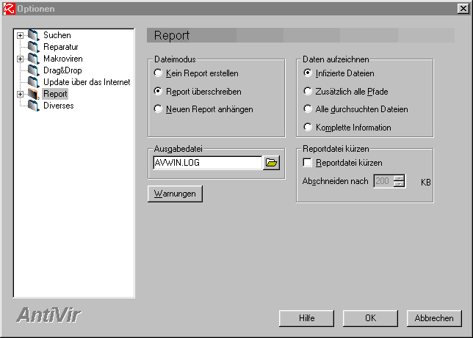Viewport: 473px width, 338px height.
Task: Expand the Report tree node
Action: [x=20, y=94]
